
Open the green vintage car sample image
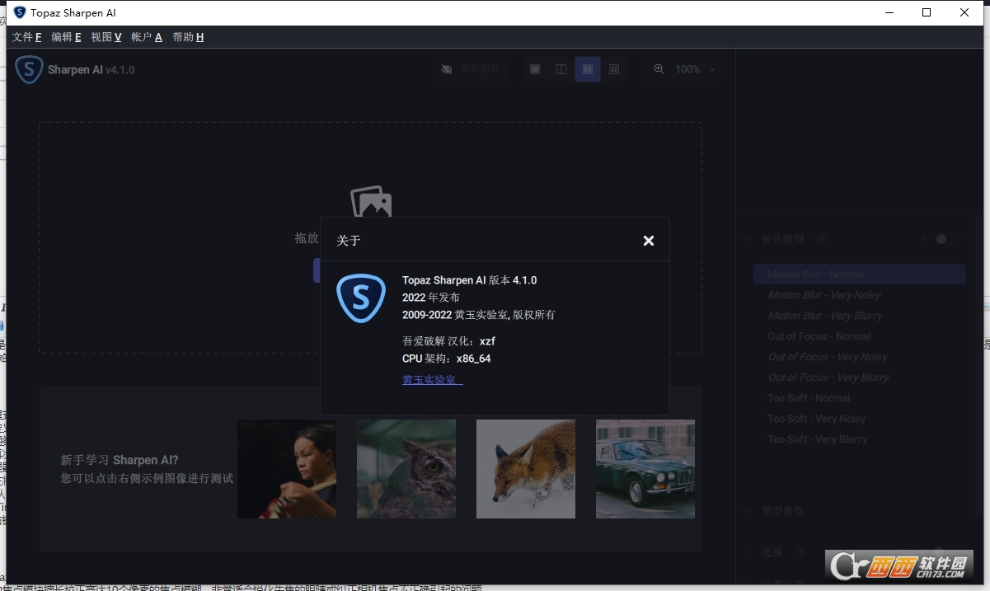click(645, 469)
